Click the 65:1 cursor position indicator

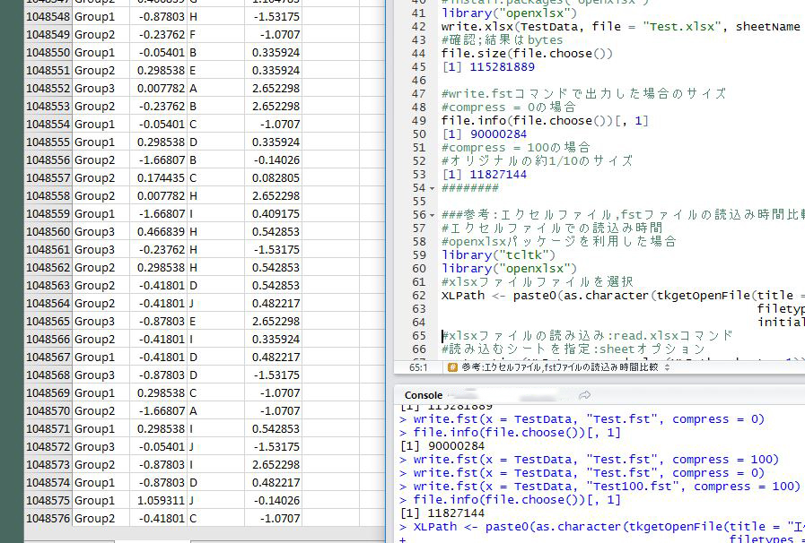[418, 366]
